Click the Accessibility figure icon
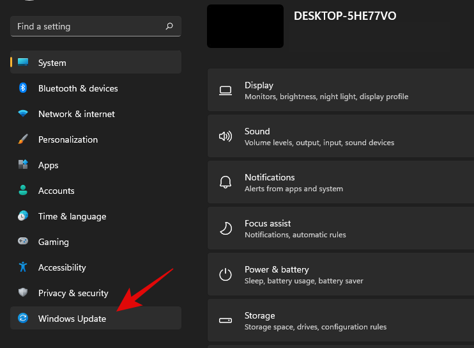 (23, 267)
